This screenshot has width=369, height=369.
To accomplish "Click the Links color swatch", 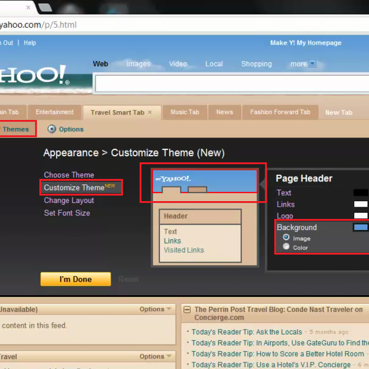I will pos(361,204).
